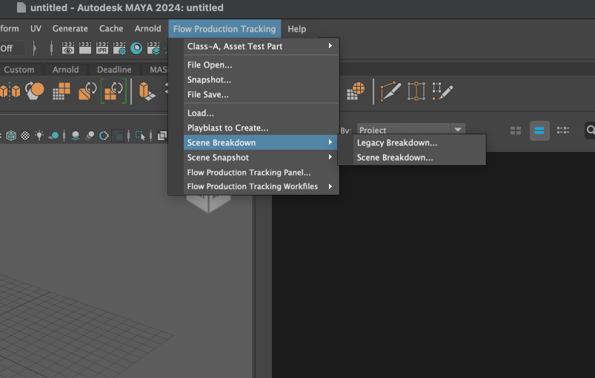This screenshot has height=378, width=595.
Task: Click the overlapping windows icon in viewport toolbar
Action: pyautogui.click(x=162, y=136)
